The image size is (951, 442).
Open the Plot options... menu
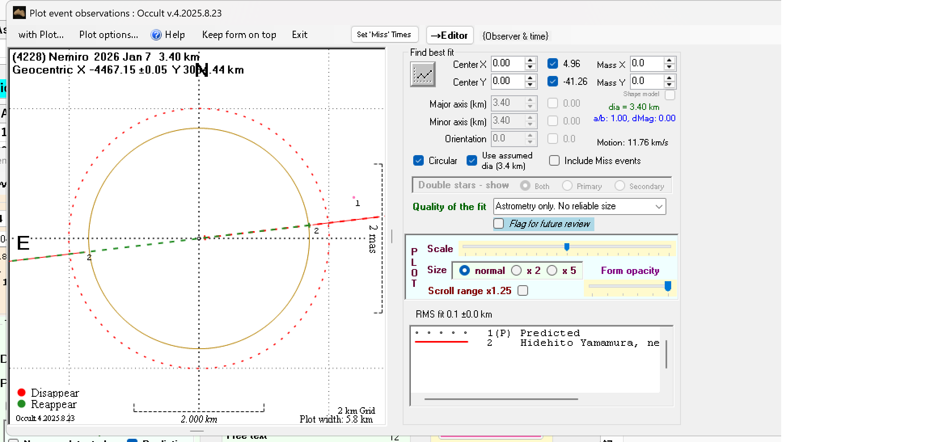coord(108,35)
